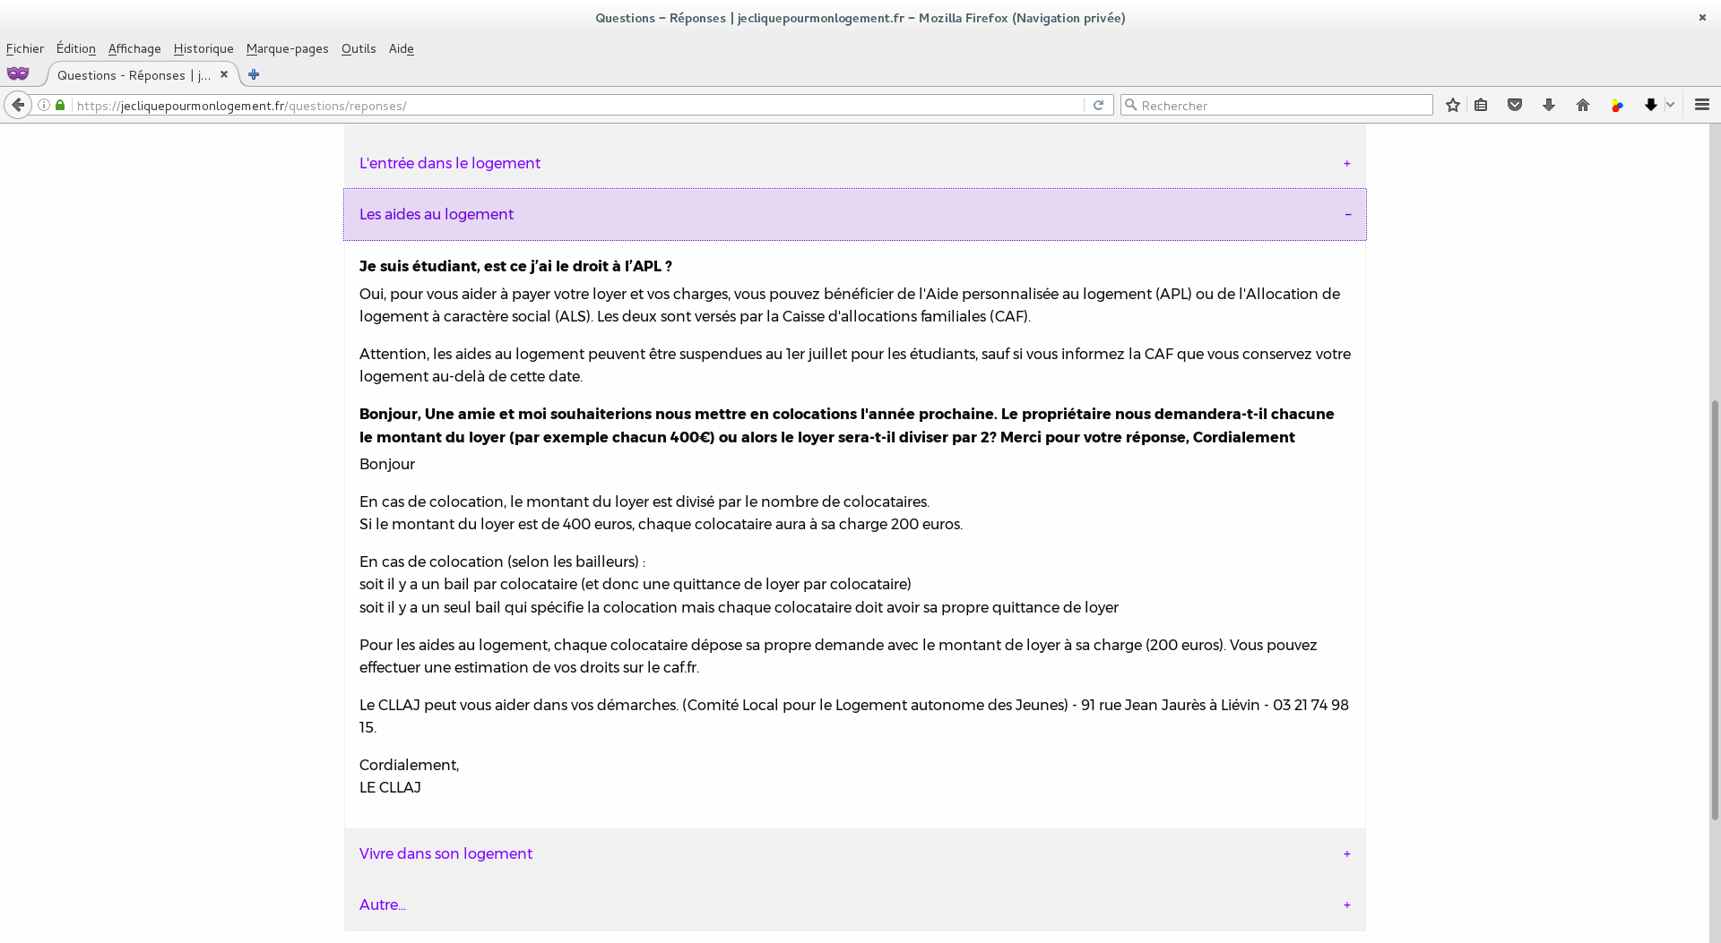1721x943 pixels.
Task: Expand Vivre dans son logement section
Action: click(855, 853)
